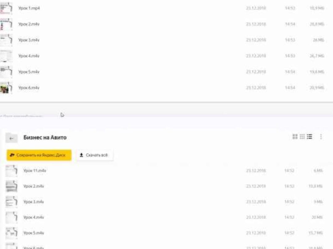The height and width of the screenshot is (249, 333).
Task: Open the three-dot more options menu
Action: (321, 137)
